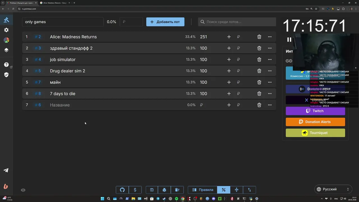Add amount plus for Alice: Madness Returns
359x202 pixels.
pos(229,37)
